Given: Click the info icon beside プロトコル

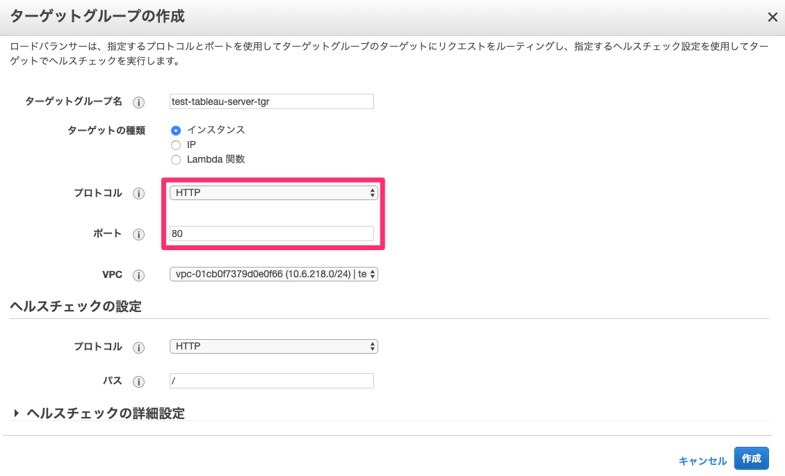Looking at the screenshot, I should click(138, 193).
